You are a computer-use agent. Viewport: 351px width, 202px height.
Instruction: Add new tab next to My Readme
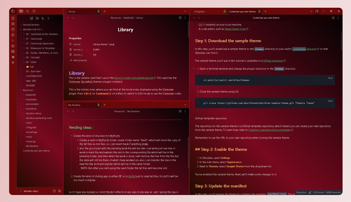point(105,105)
